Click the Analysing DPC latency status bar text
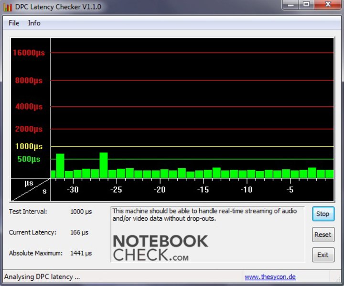 [x=42, y=277]
